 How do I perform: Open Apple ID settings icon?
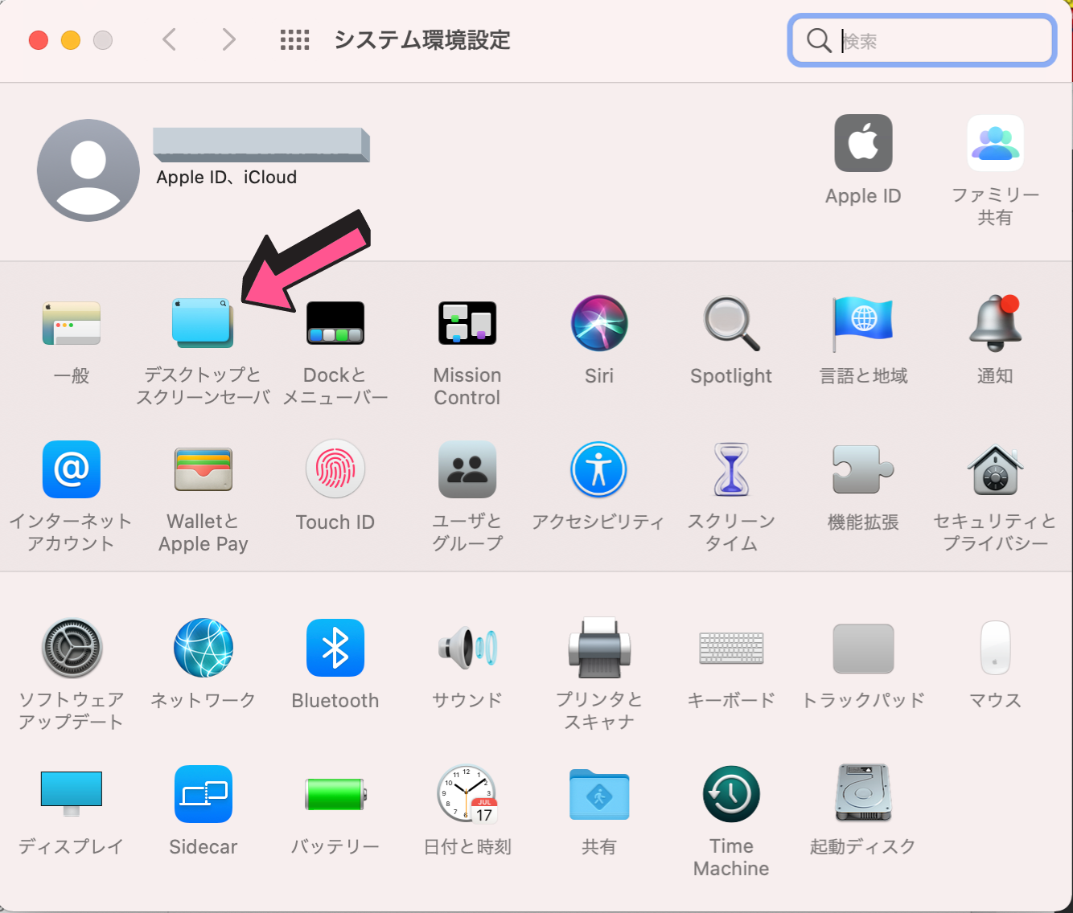863,143
